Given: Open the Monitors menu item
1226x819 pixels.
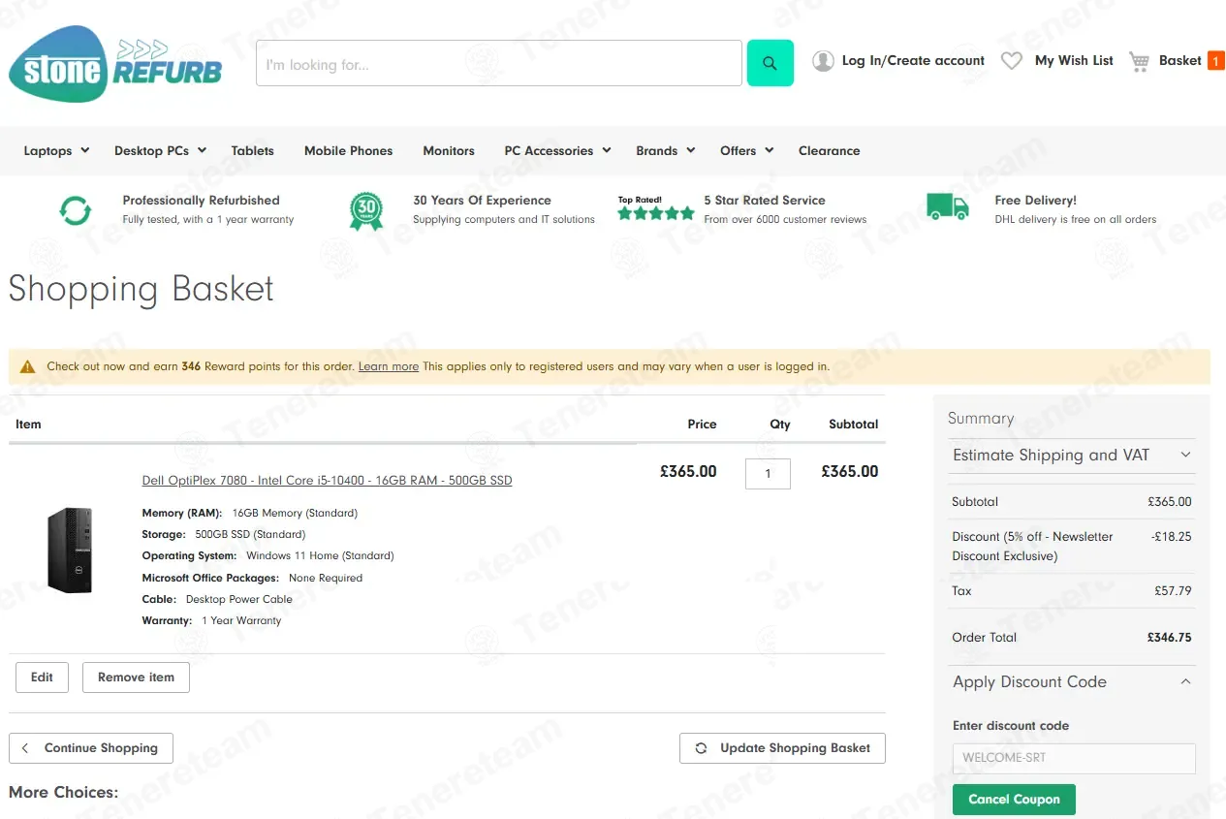Looking at the screenshot, I should tap(449, 150).
